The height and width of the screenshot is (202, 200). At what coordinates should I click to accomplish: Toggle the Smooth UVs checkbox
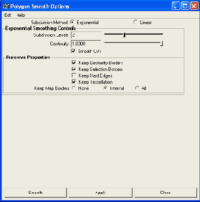pos(73,51)
